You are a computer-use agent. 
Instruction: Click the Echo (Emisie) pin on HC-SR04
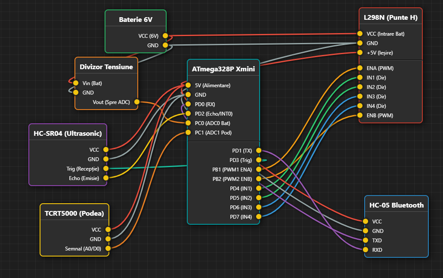(x=105, y=178)
